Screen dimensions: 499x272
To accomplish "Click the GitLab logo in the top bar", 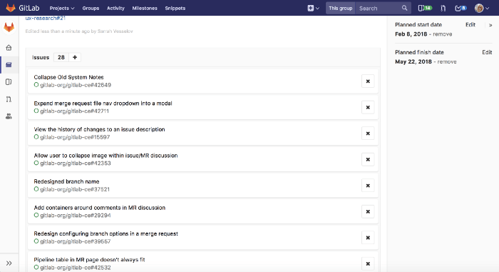I will [x=22, y=8].
